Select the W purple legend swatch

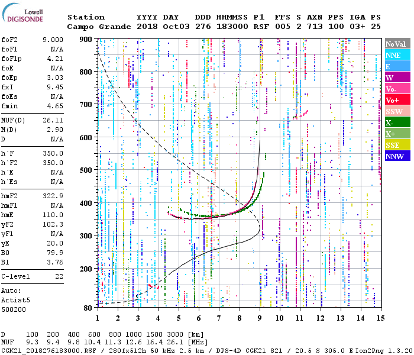pos(397,78)
